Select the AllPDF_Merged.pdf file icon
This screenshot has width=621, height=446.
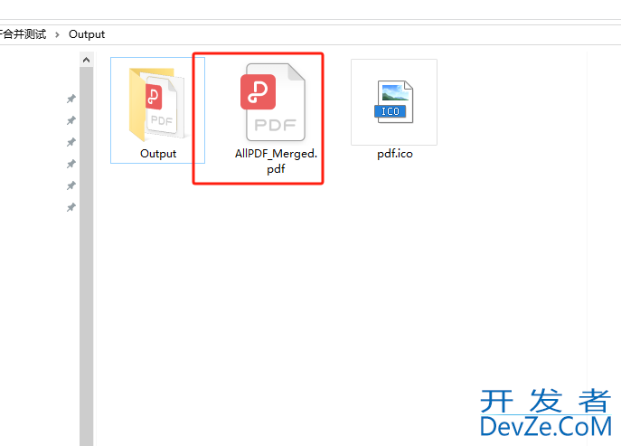(275, 102)
